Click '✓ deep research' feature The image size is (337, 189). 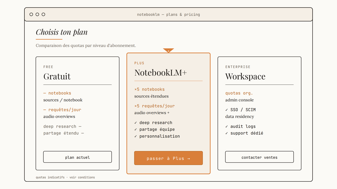coord(153,123)
